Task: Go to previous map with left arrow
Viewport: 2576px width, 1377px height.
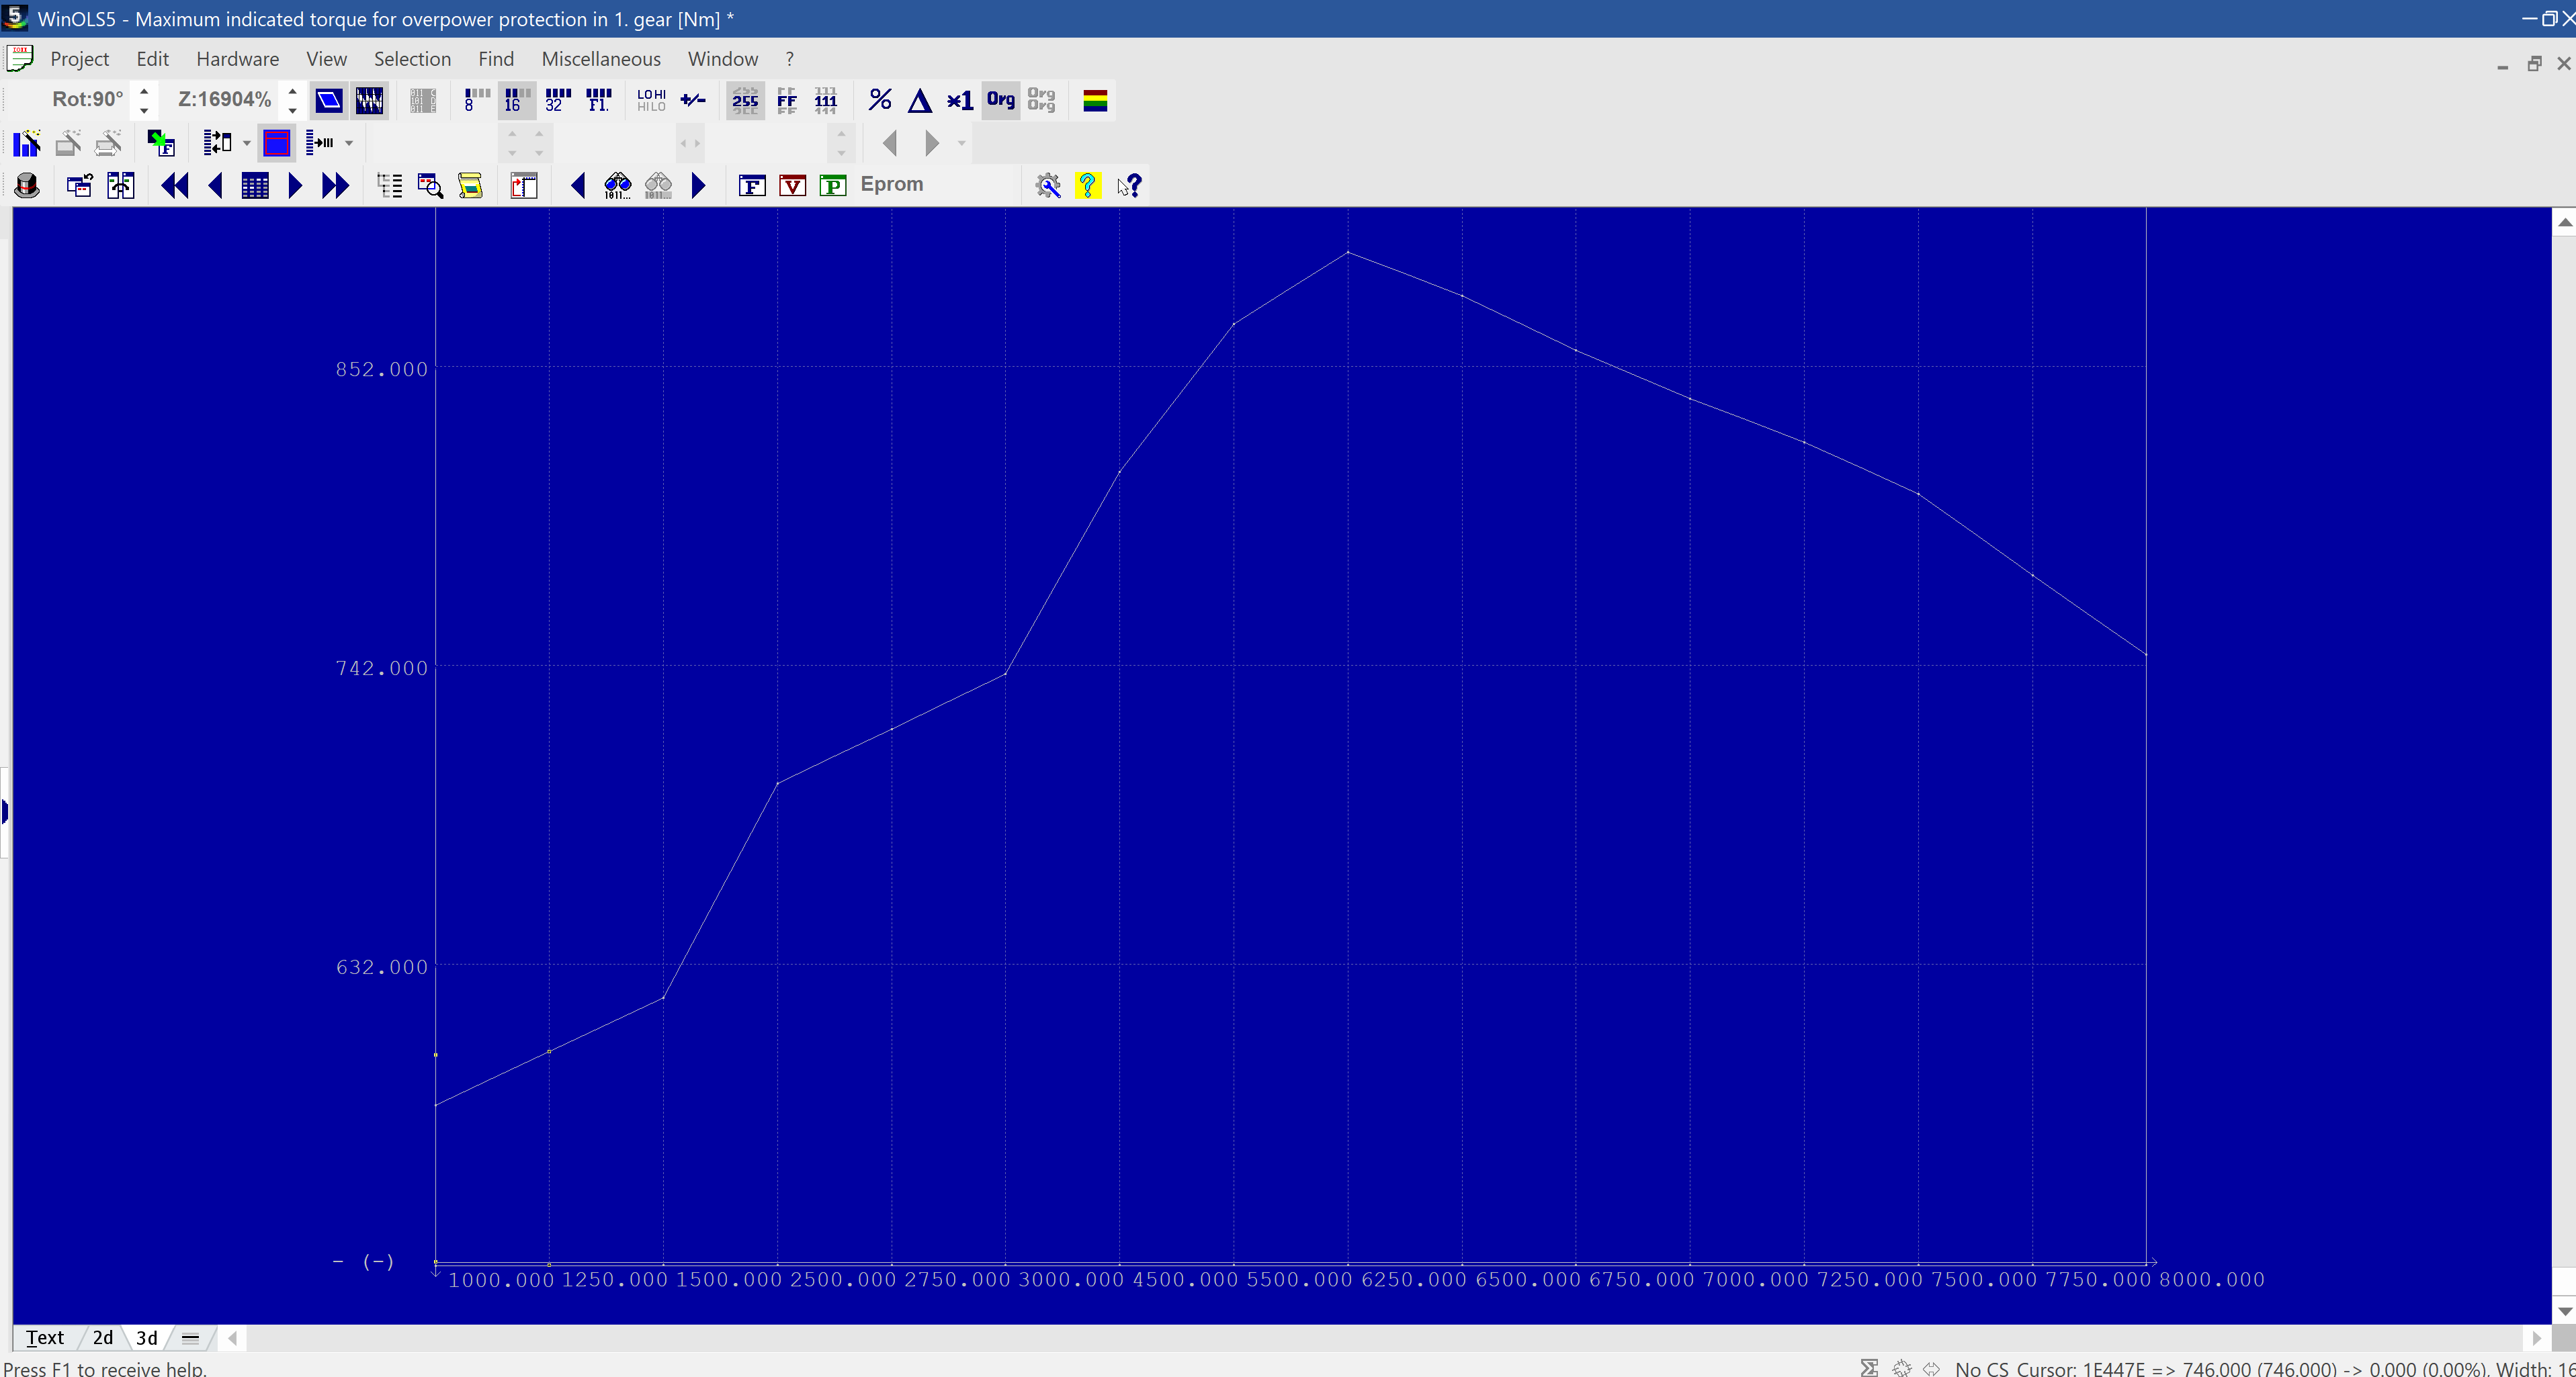Action: [x=215, y=185]
